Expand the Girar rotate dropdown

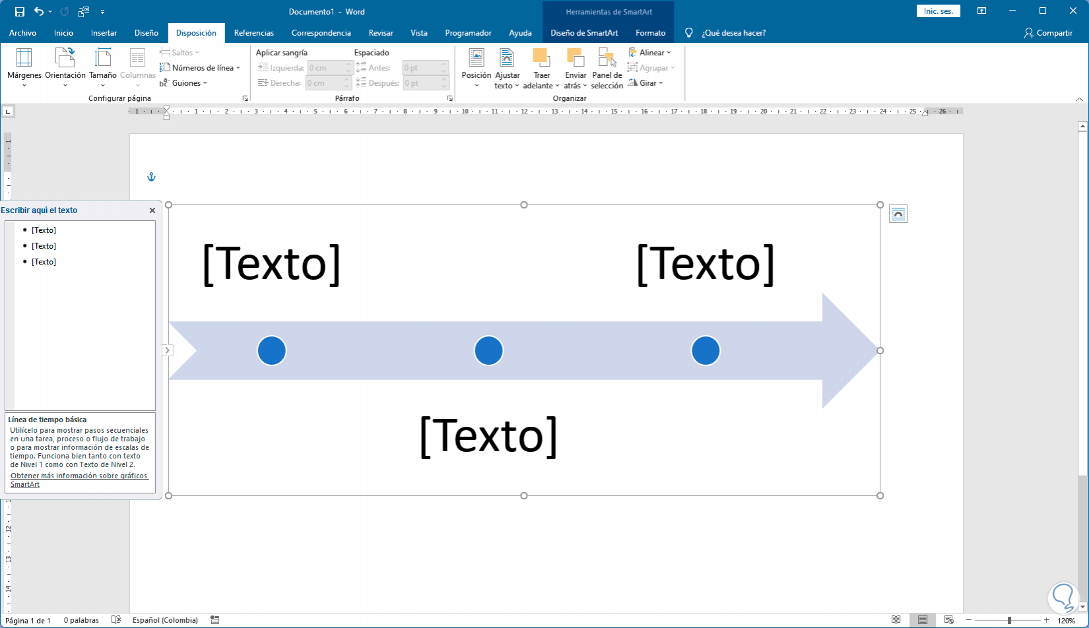645,83
